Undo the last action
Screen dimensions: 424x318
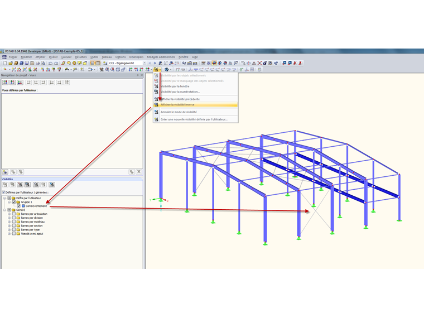pos(50,63)
